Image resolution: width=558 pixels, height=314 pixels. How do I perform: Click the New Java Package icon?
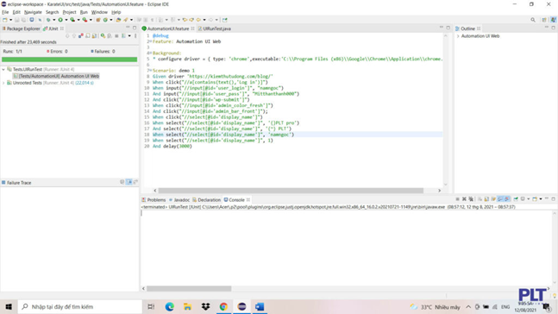tap(98, 20)
